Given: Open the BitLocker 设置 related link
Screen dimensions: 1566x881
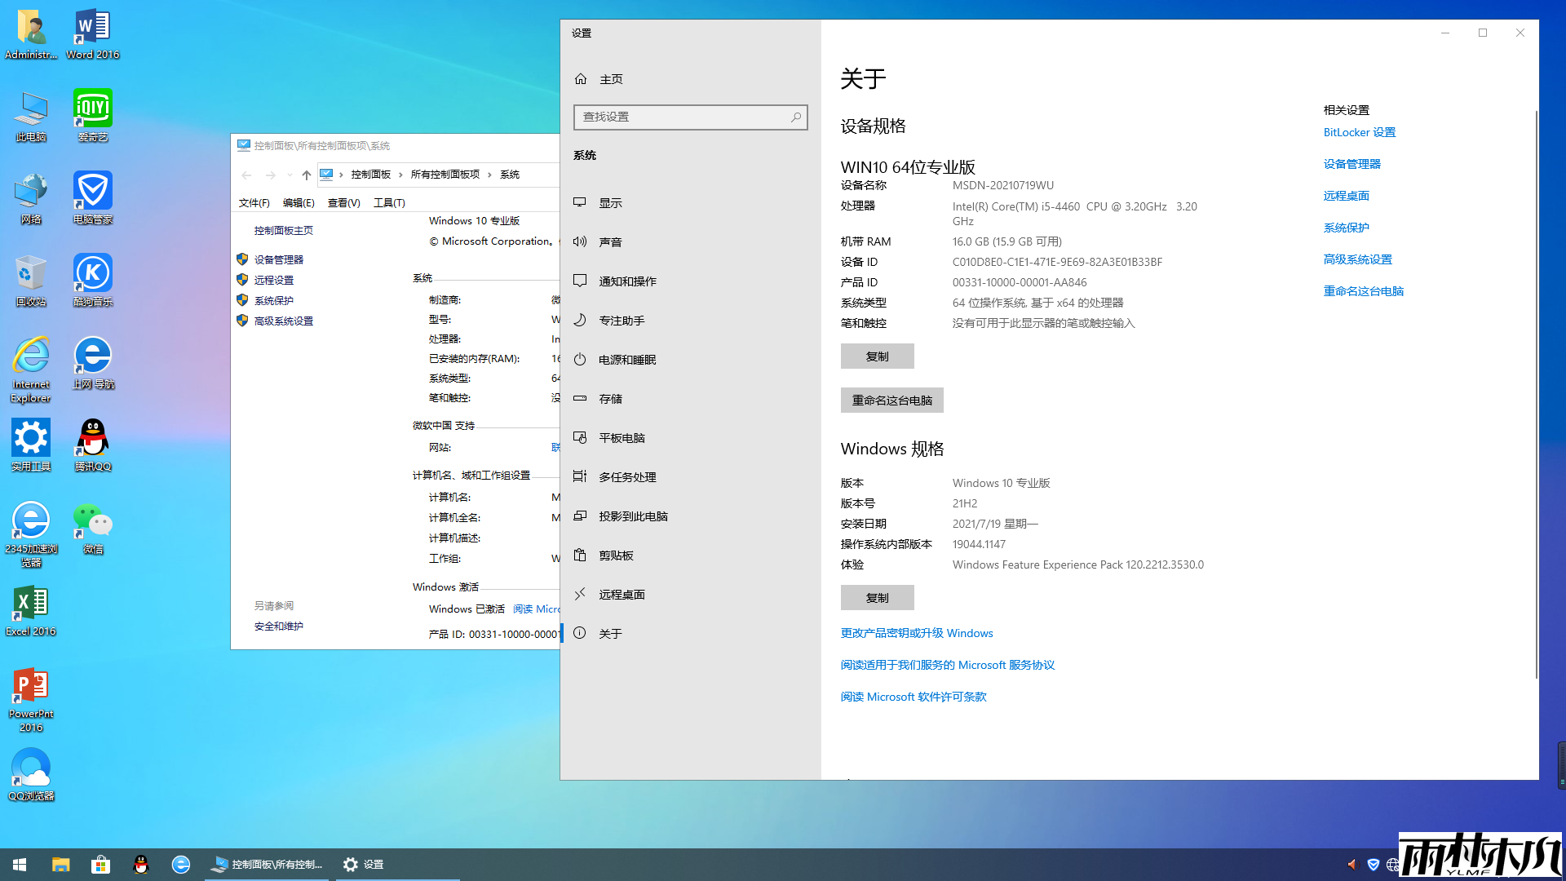Looking at the screenshot, I should click(1359, 132).
